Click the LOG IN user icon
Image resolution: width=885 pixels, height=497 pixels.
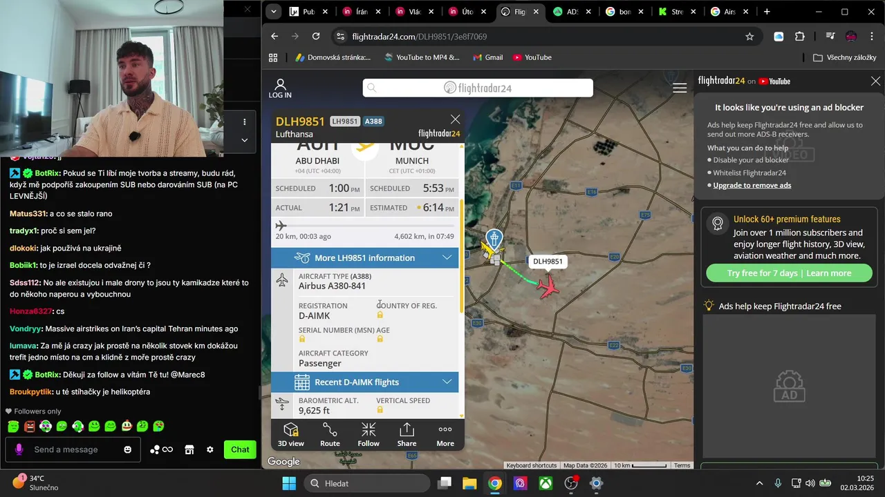pyautogui.click(x=280, y=88)
